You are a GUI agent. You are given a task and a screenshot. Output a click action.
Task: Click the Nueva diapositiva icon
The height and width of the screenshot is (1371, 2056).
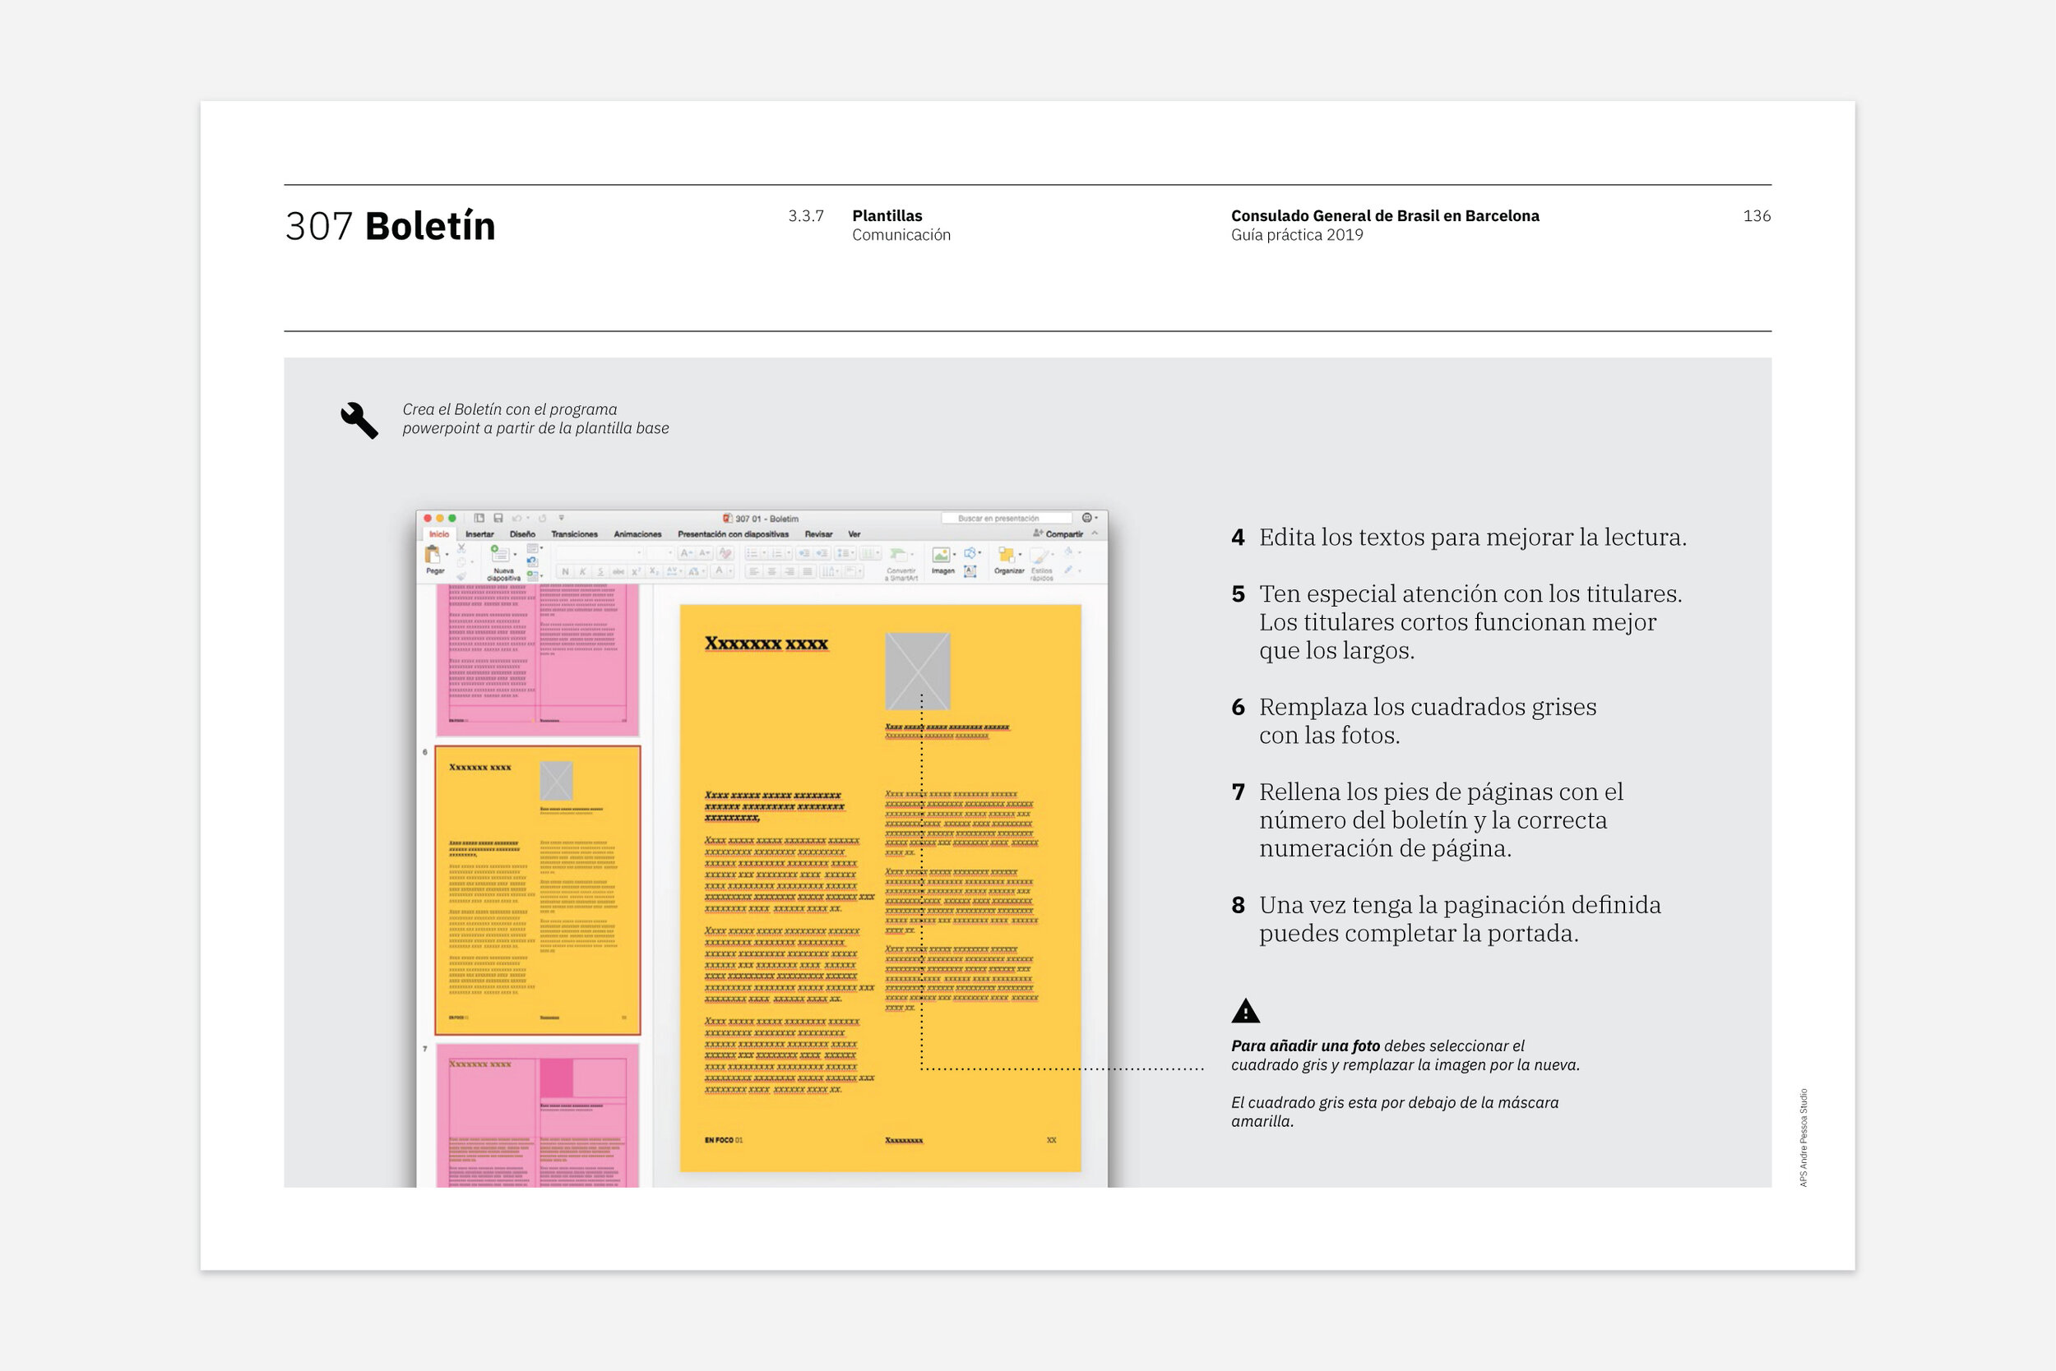point(499,554)
